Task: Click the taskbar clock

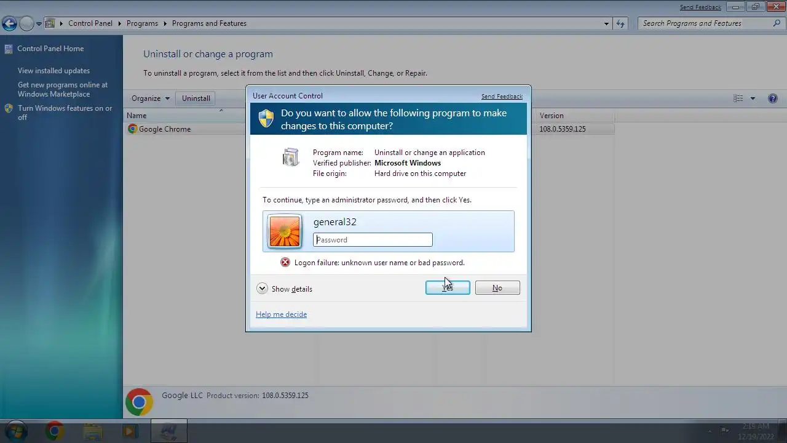Action: tap(756, 431)
